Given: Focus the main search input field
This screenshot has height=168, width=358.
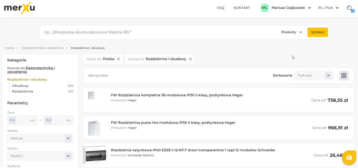Looking at the screenshot, I should (x=160, y=32).
